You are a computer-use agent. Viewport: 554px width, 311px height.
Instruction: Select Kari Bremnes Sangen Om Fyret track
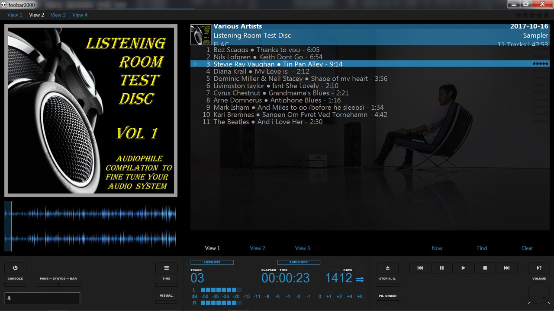[x=370, y=114]
